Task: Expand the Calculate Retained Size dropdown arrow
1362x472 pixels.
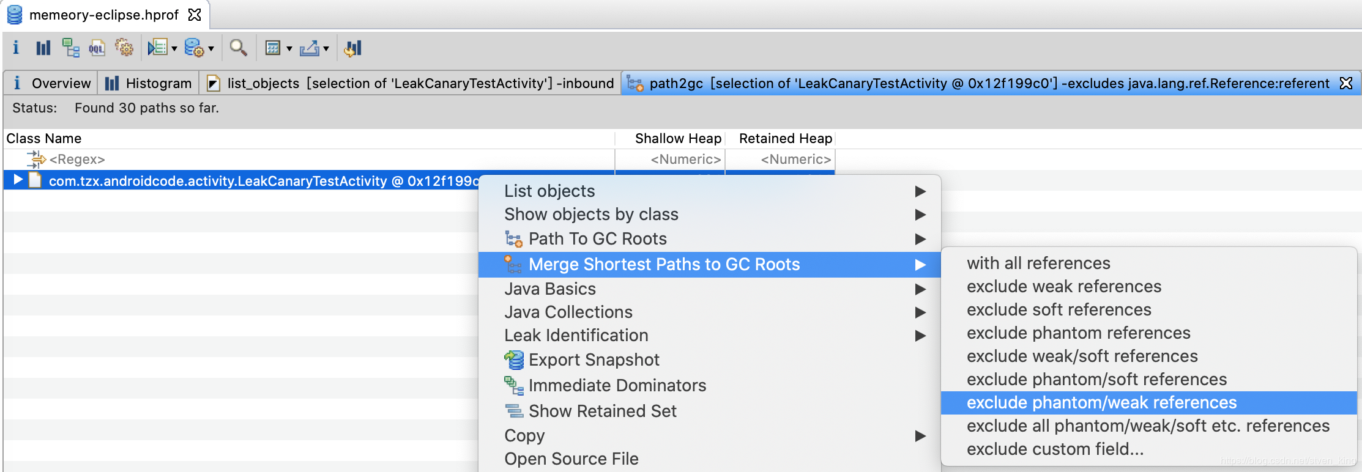Action: (289, 49)
